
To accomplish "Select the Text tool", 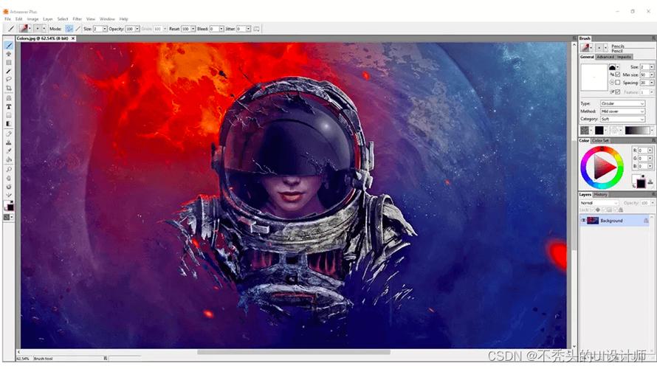I will point(8,107).
